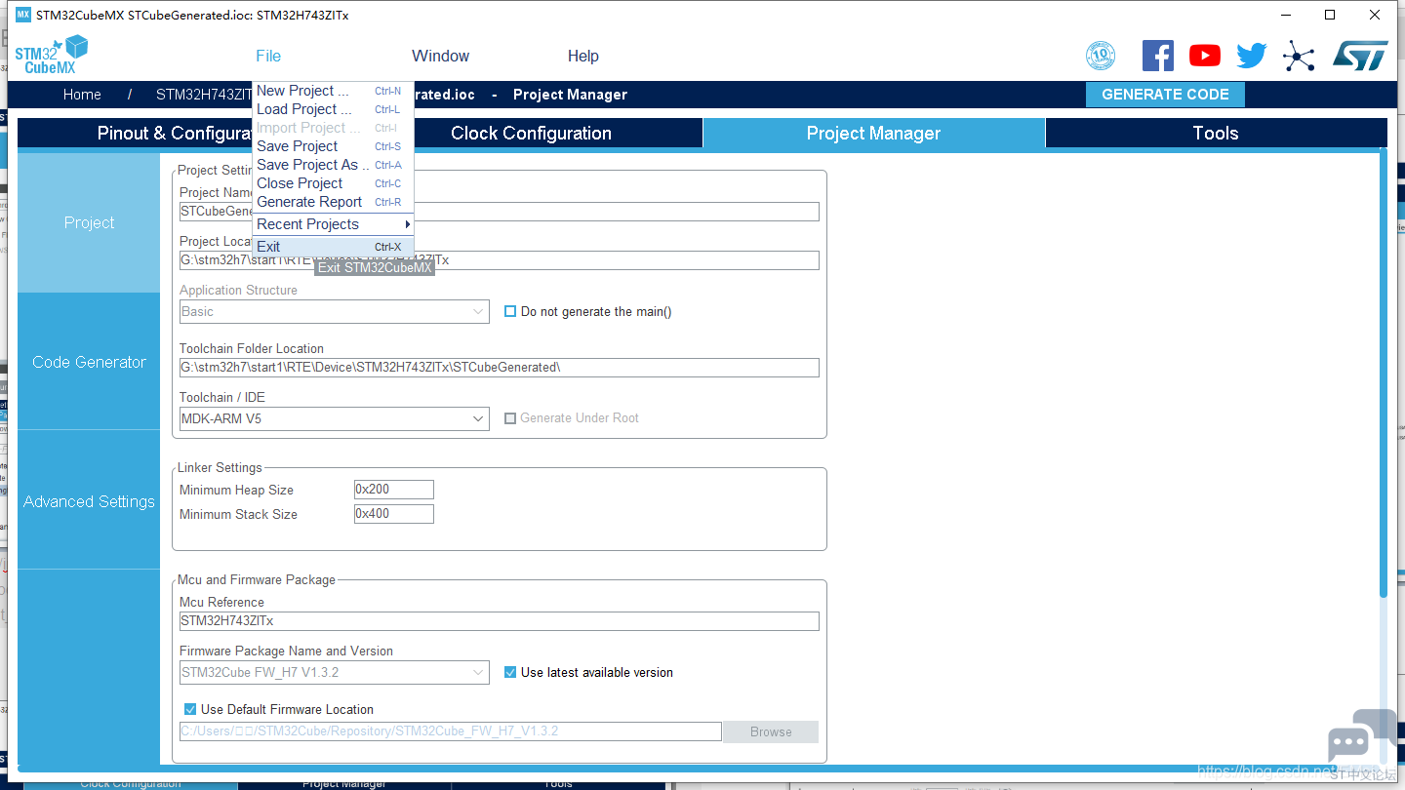The height and width of the screenshot is (790, 1405).
Task: Choose New Project from File menu
Action: point(333,91)
